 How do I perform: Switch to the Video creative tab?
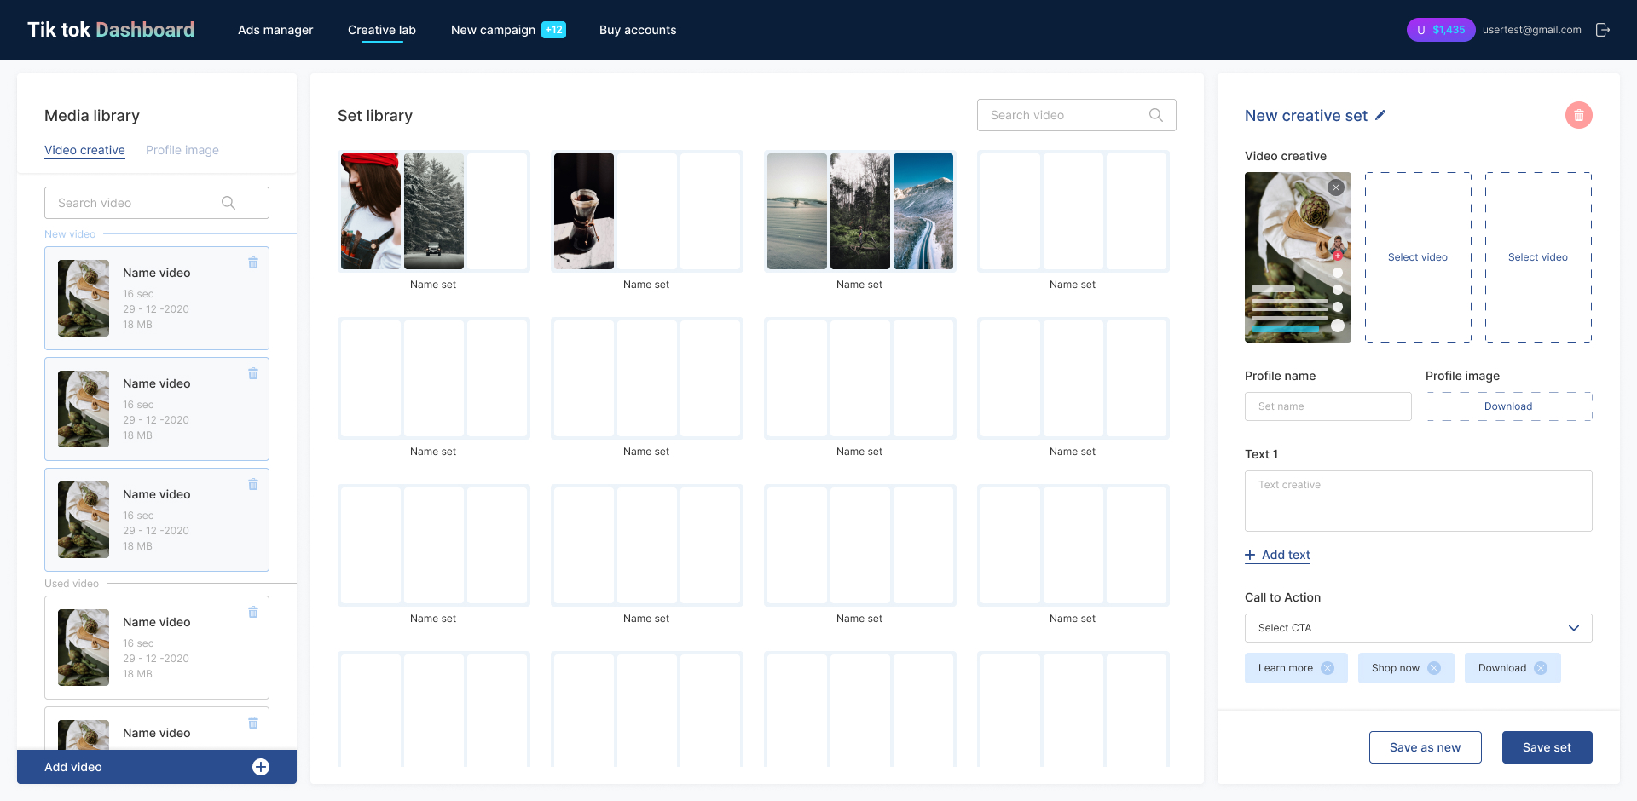(84, 150)
